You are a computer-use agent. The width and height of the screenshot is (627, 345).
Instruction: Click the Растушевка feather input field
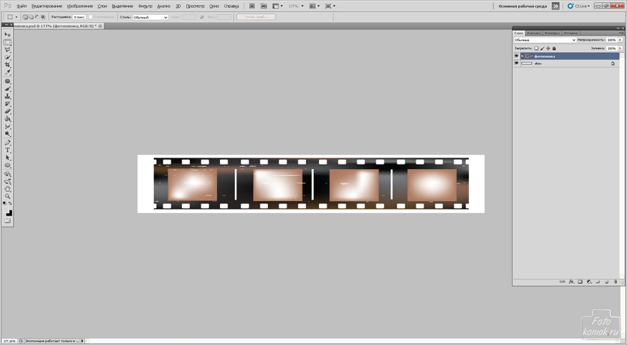click(x=79, y=17)
